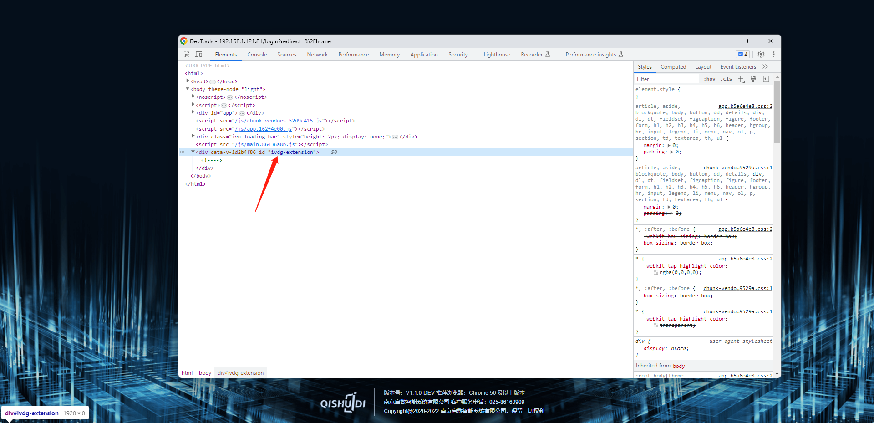
Task: Expand the first script element node
Action: (193, 104)
